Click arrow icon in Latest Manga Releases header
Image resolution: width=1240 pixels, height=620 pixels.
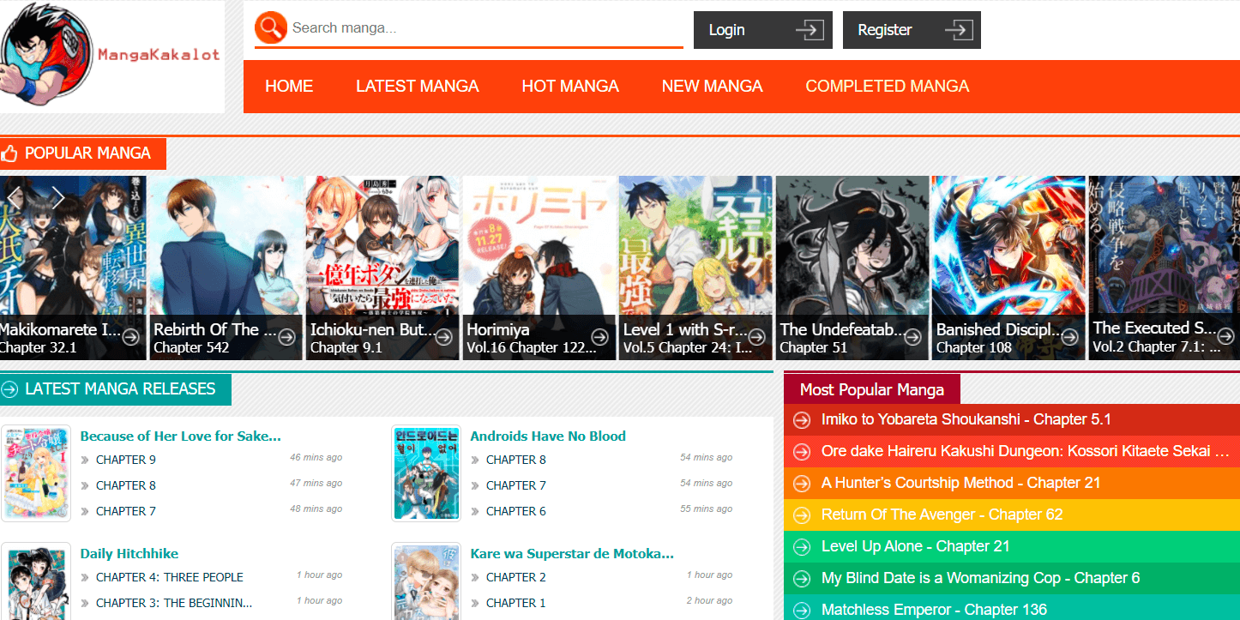[9, 389]
